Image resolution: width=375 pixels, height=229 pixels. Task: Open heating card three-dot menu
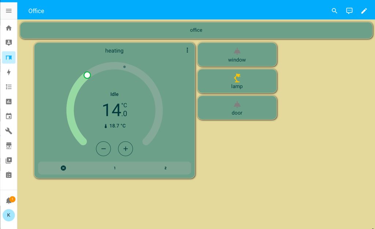187,50
